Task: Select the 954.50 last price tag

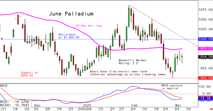Action: tap(206, 57)
